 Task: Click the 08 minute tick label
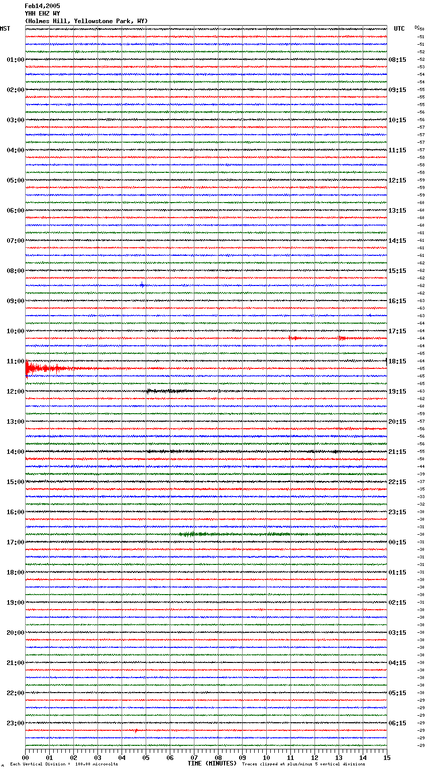point(218,757)
